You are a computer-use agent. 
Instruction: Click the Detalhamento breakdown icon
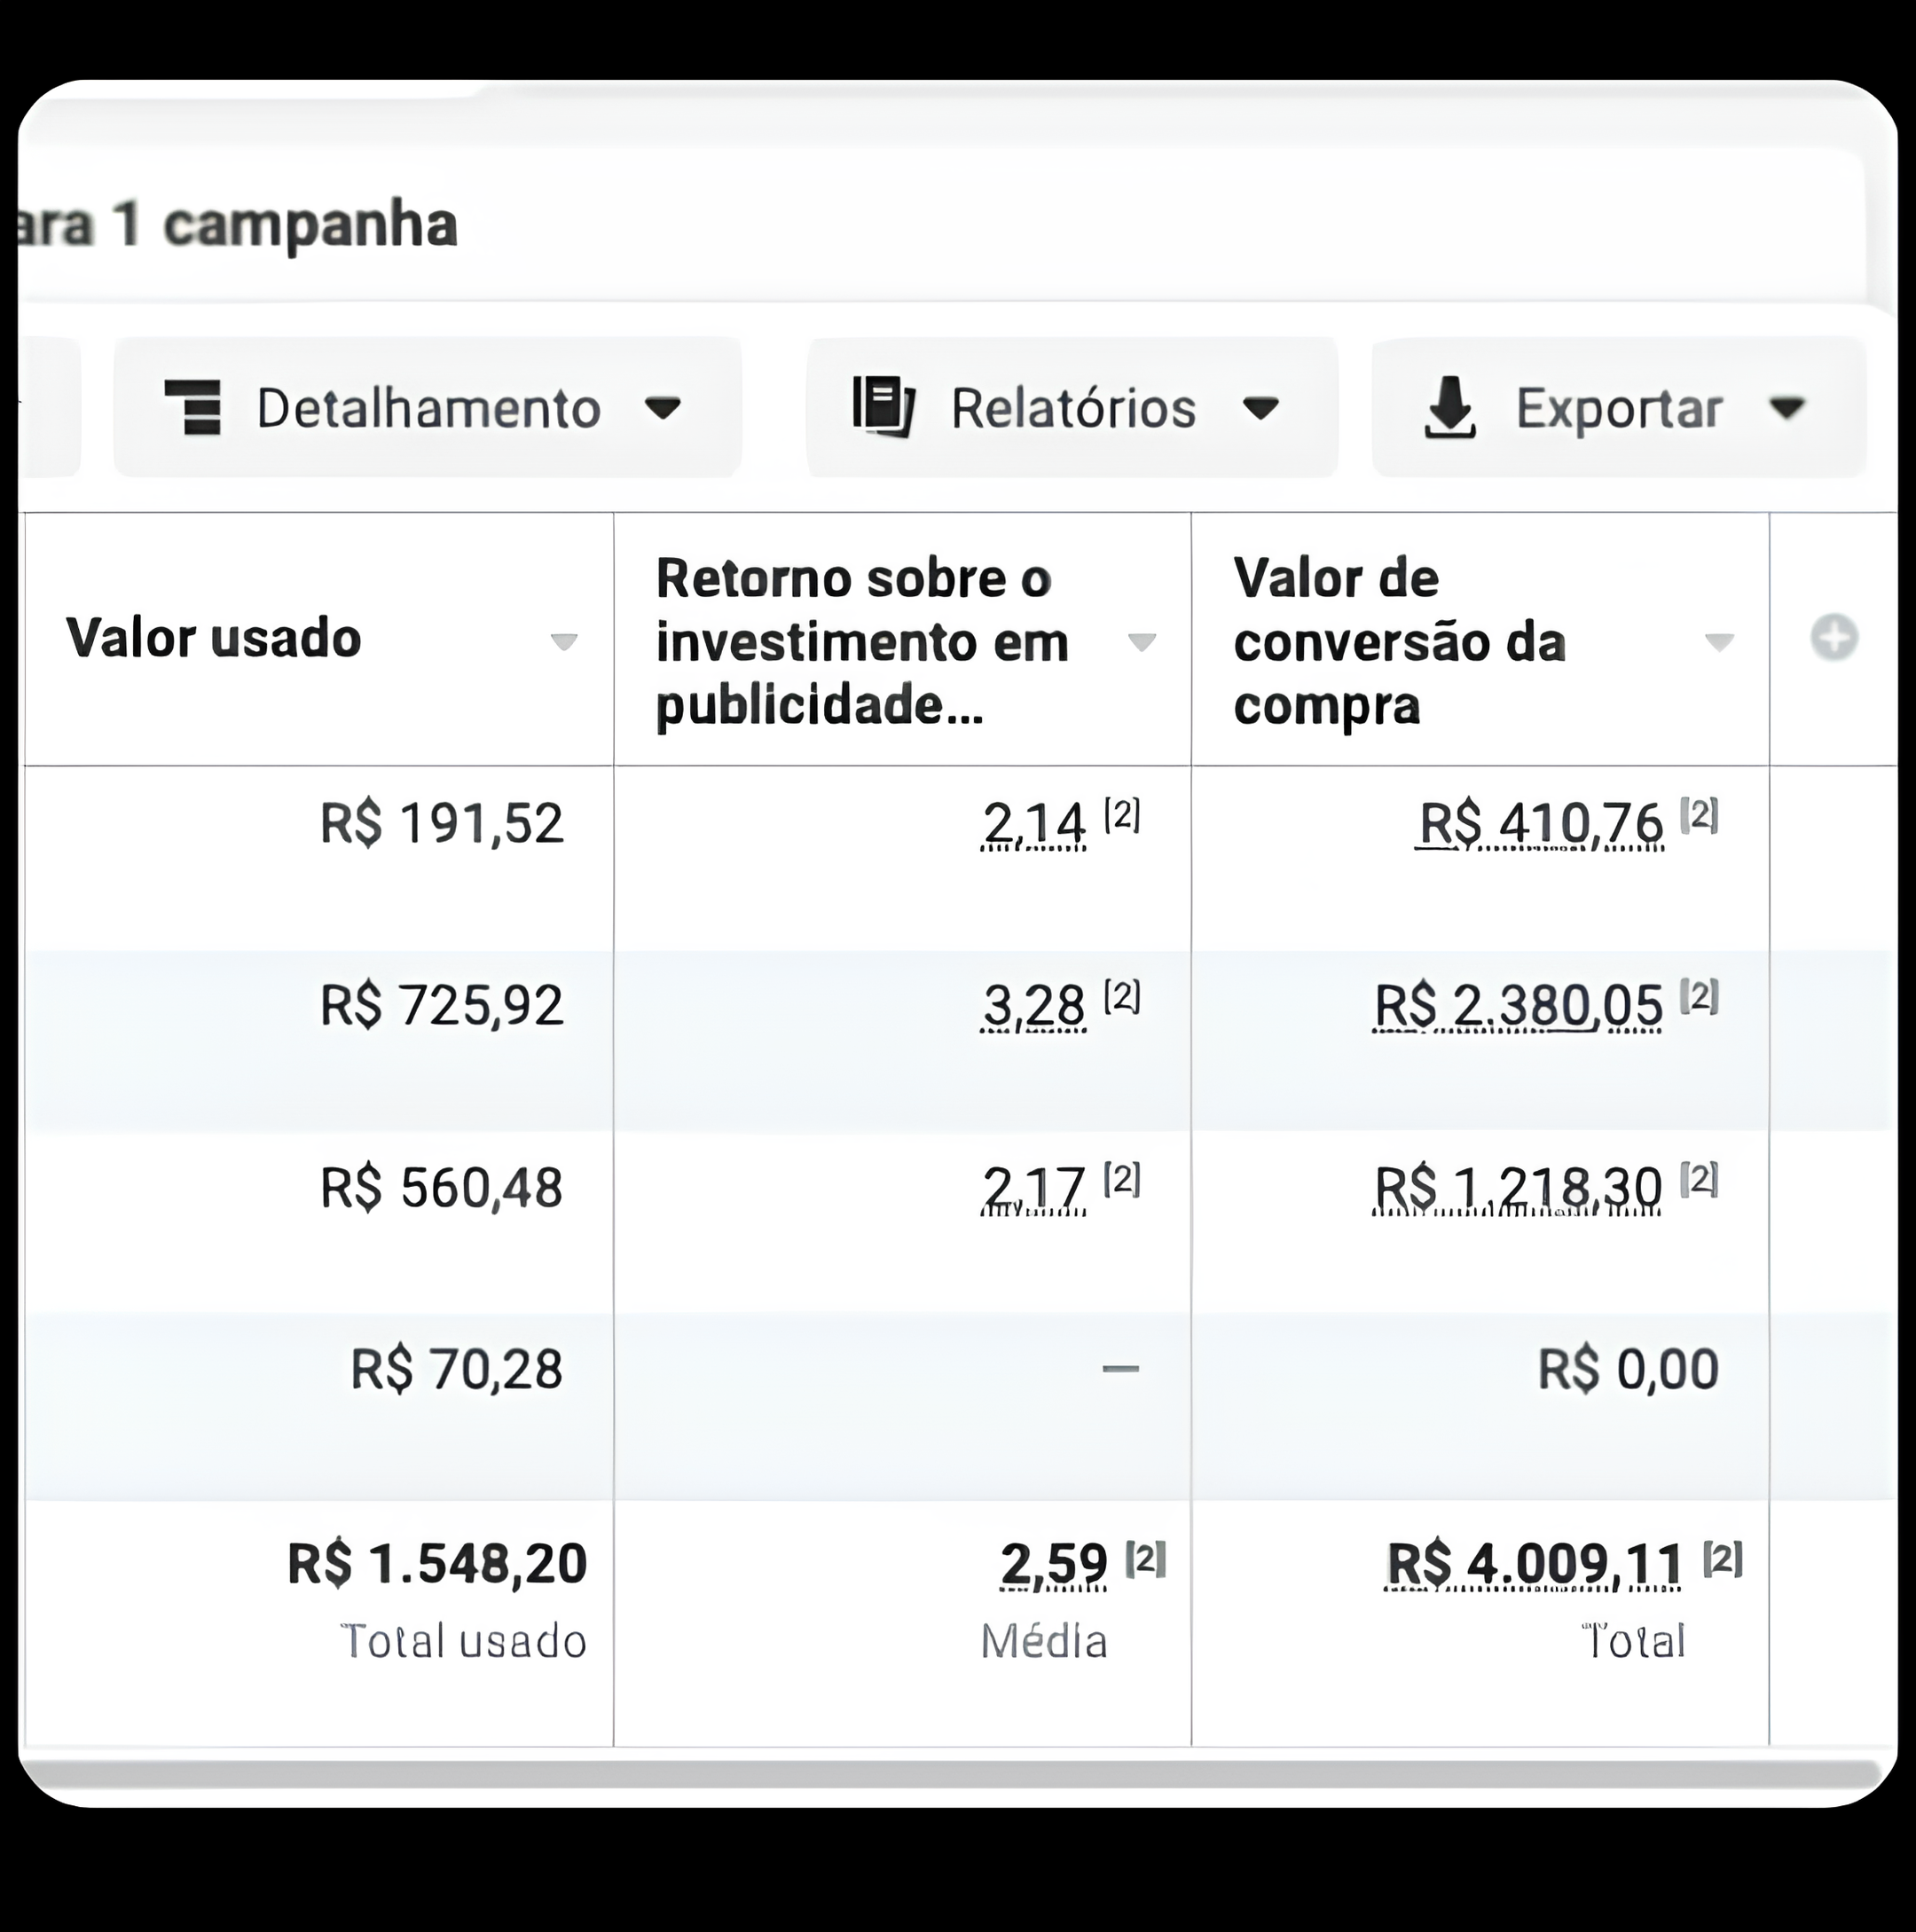click(193, 408)
